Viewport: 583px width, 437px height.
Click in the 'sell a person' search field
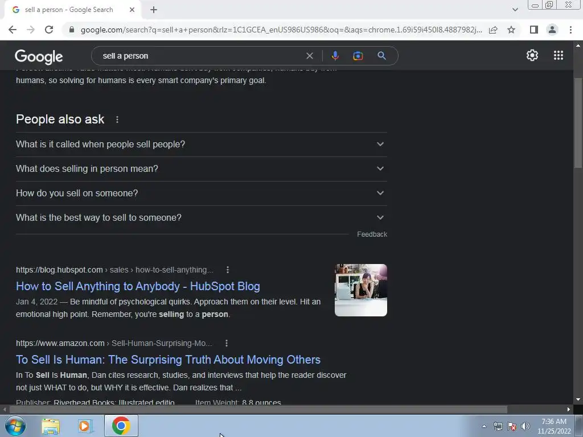coord(201,56)
